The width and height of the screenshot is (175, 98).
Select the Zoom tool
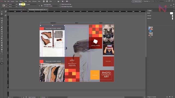pyautogui.click(x=2, y=52)
